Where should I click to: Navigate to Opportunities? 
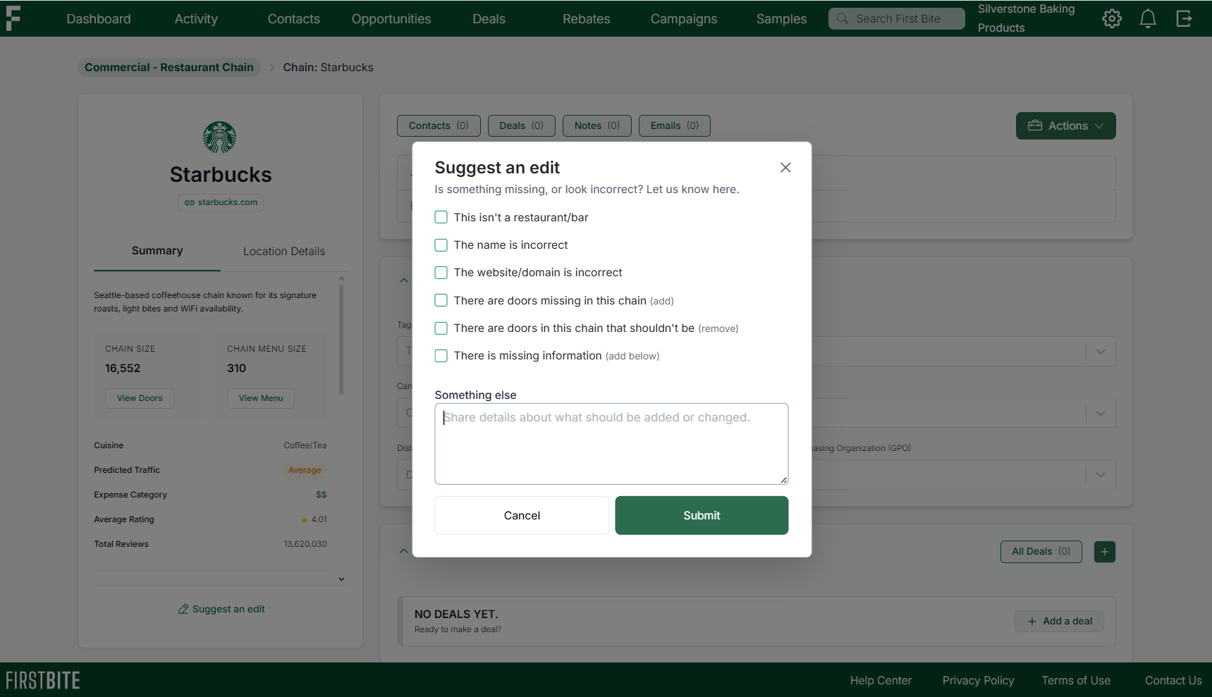click(x=391, y=19)
